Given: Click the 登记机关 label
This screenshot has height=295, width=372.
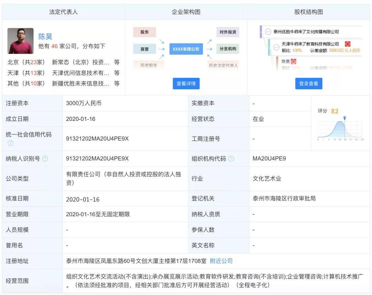Looking at the screenshot, I should [x=203, y=198].
